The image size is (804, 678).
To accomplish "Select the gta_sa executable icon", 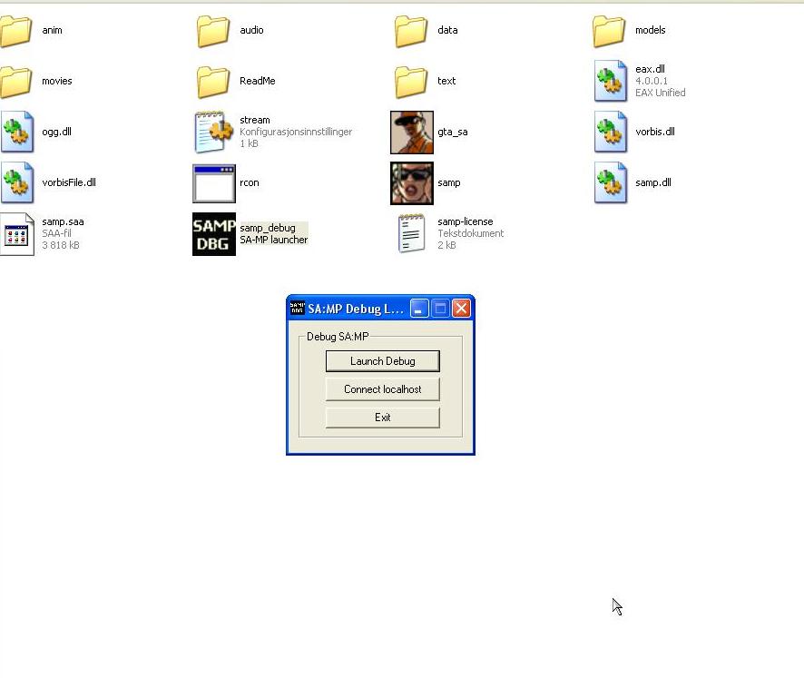I will (x=412, y=133).
